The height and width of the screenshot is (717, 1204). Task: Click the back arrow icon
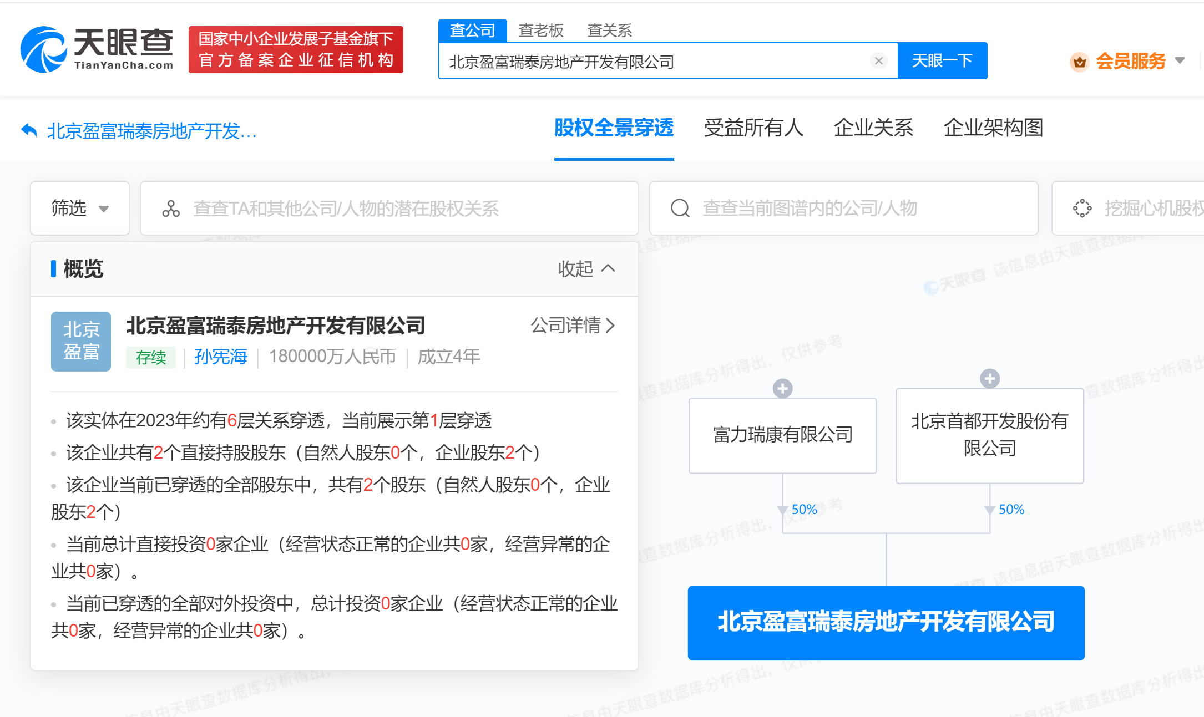(x=29, y=131)
